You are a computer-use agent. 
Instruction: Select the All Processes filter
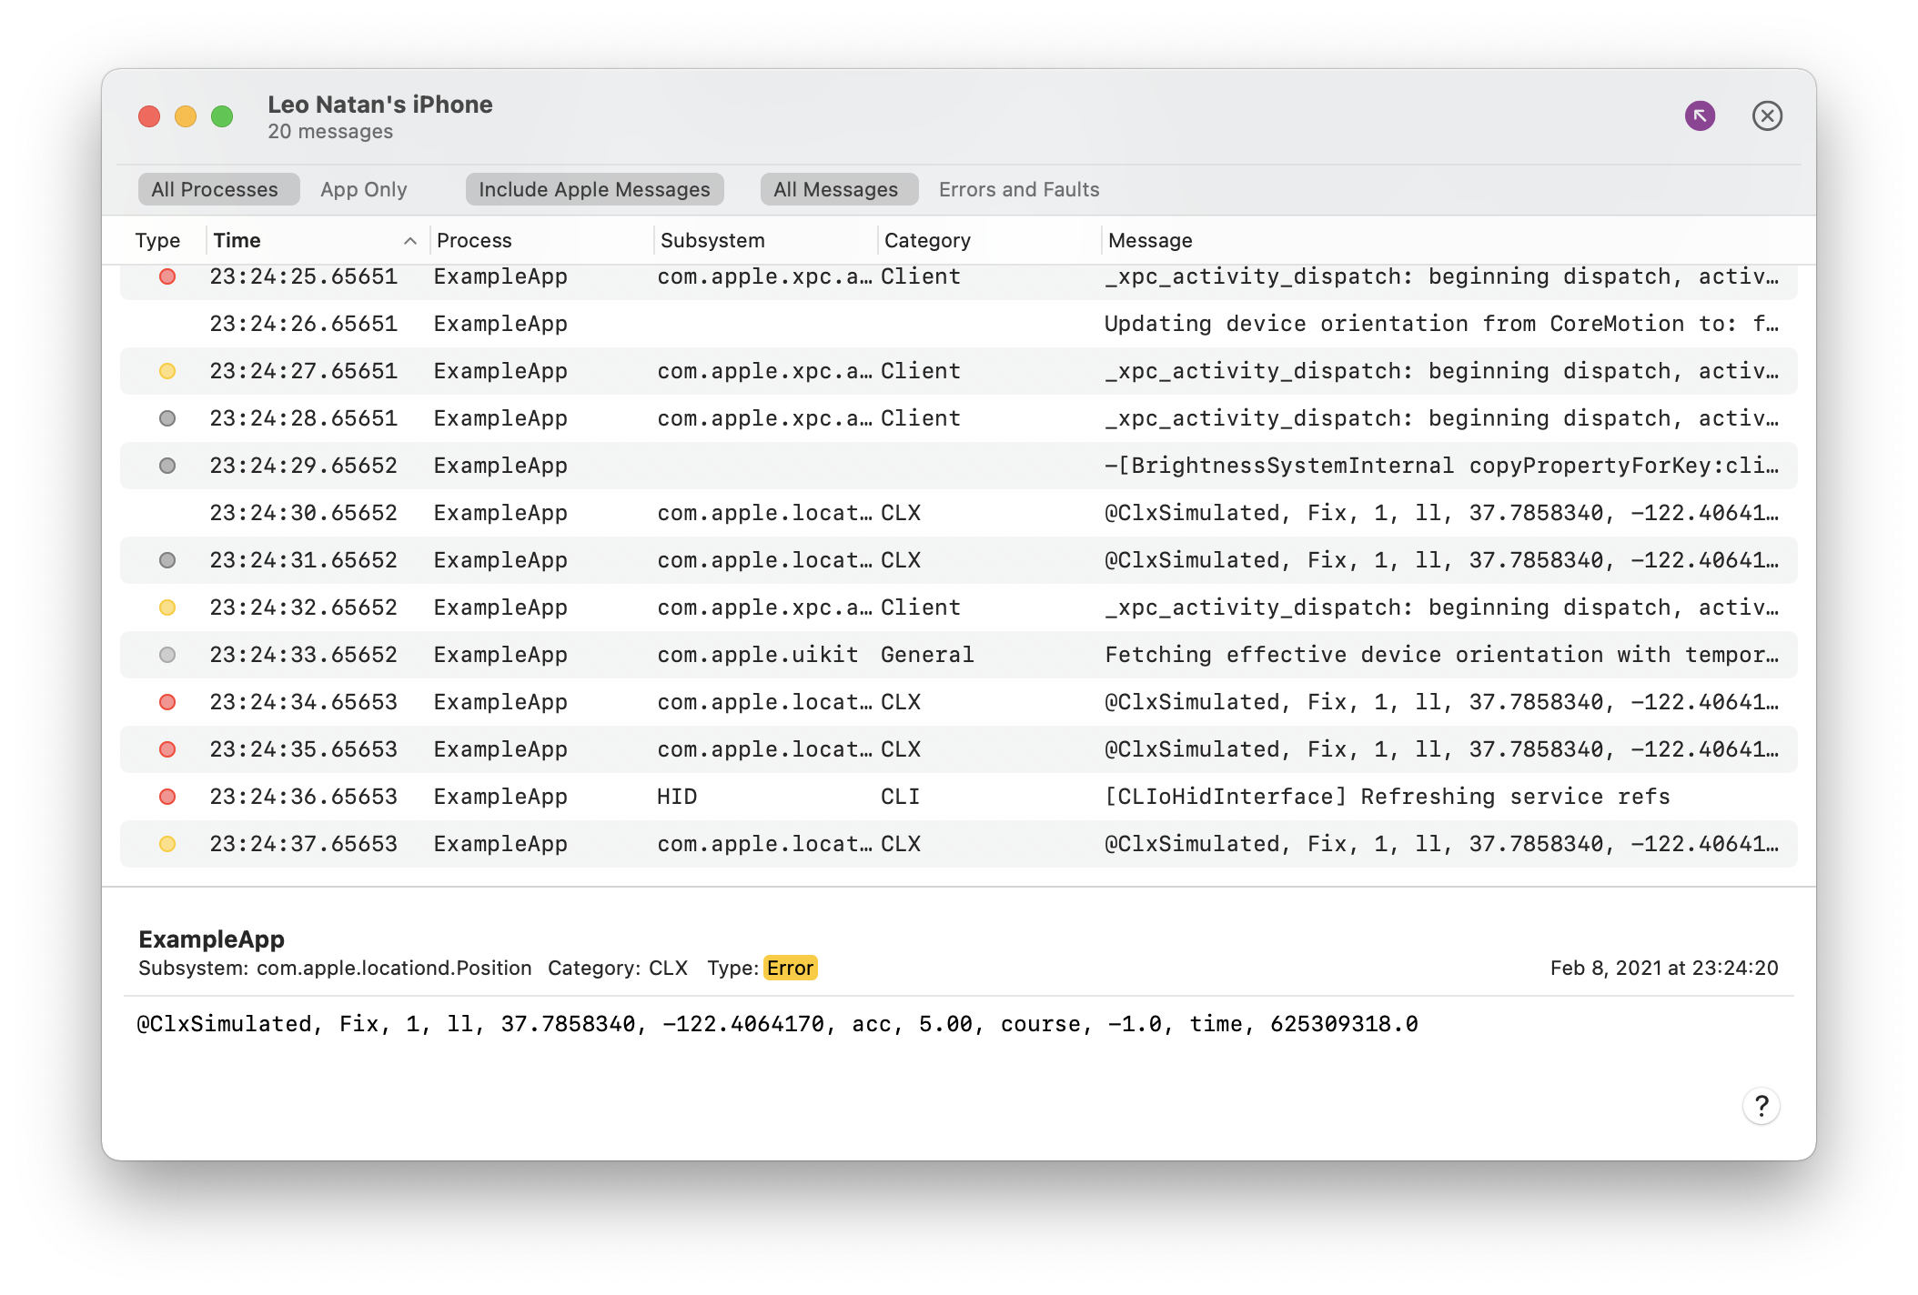pyautogui.click(x=215, y=189)
